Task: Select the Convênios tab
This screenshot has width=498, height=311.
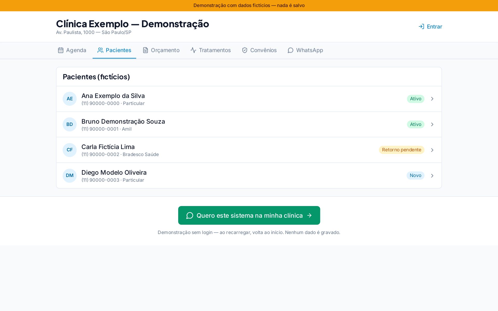Action: [259, 50]
